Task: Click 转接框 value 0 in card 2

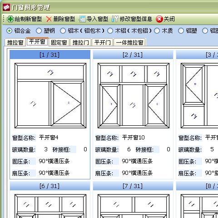Action: click(168, 149)
